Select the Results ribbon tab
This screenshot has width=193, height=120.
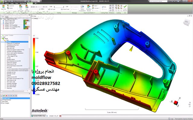(30, 3)
